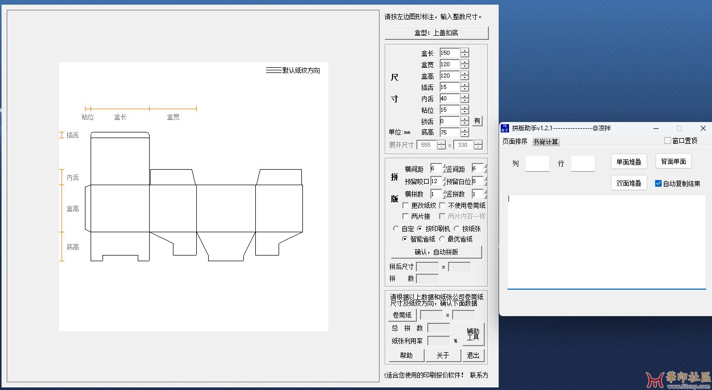Minimize the 拼版助手 window
Screen dimensions: 712x390
point(656,128)
